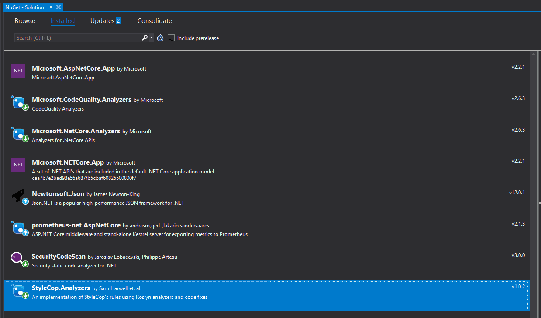Click the StyleCop Roslyn analyzers description
Screen dimensions: 541x318
tap(120, 297)
